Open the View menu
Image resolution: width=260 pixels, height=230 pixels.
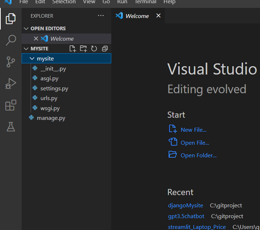[x=89, y=2]
